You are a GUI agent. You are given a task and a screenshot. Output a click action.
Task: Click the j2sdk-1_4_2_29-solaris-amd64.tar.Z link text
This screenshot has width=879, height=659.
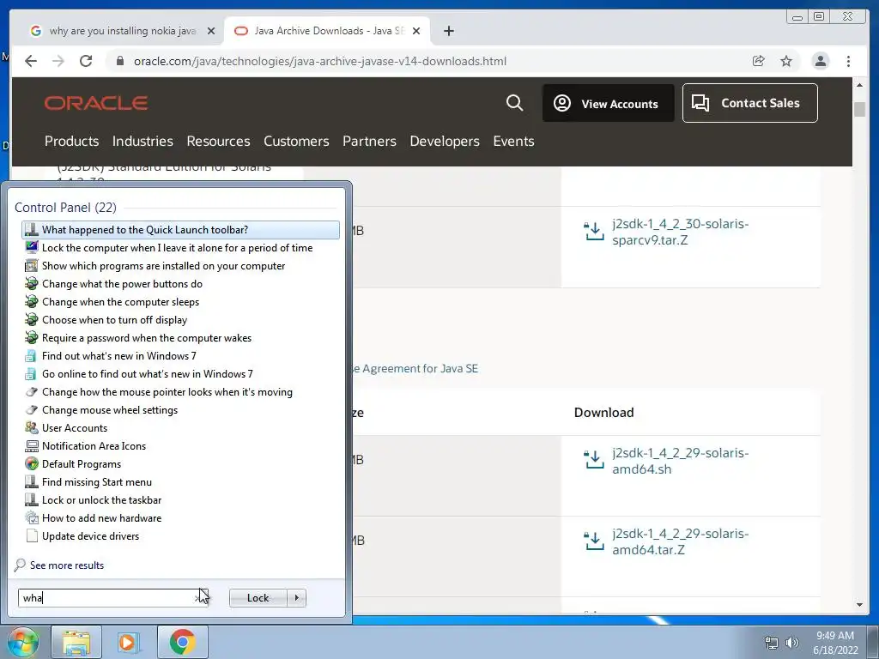(x=680, y=541)
